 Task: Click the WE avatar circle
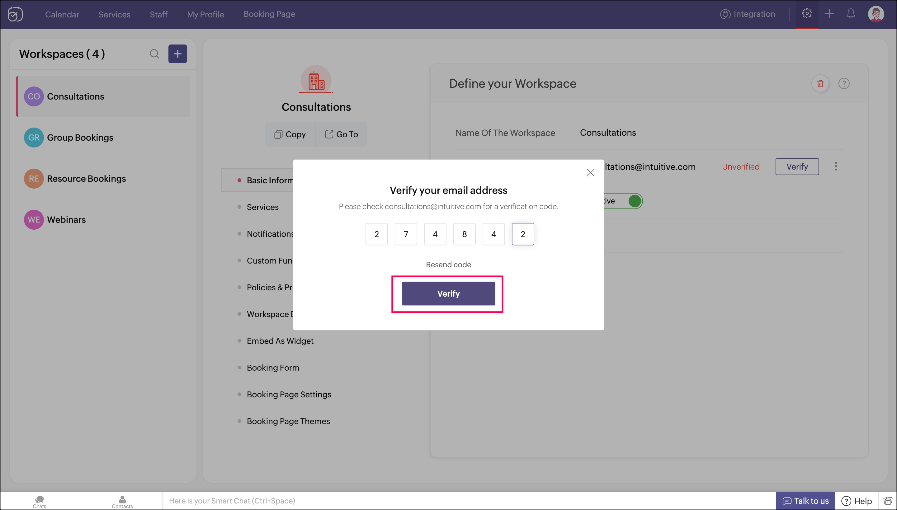point(34,220)
